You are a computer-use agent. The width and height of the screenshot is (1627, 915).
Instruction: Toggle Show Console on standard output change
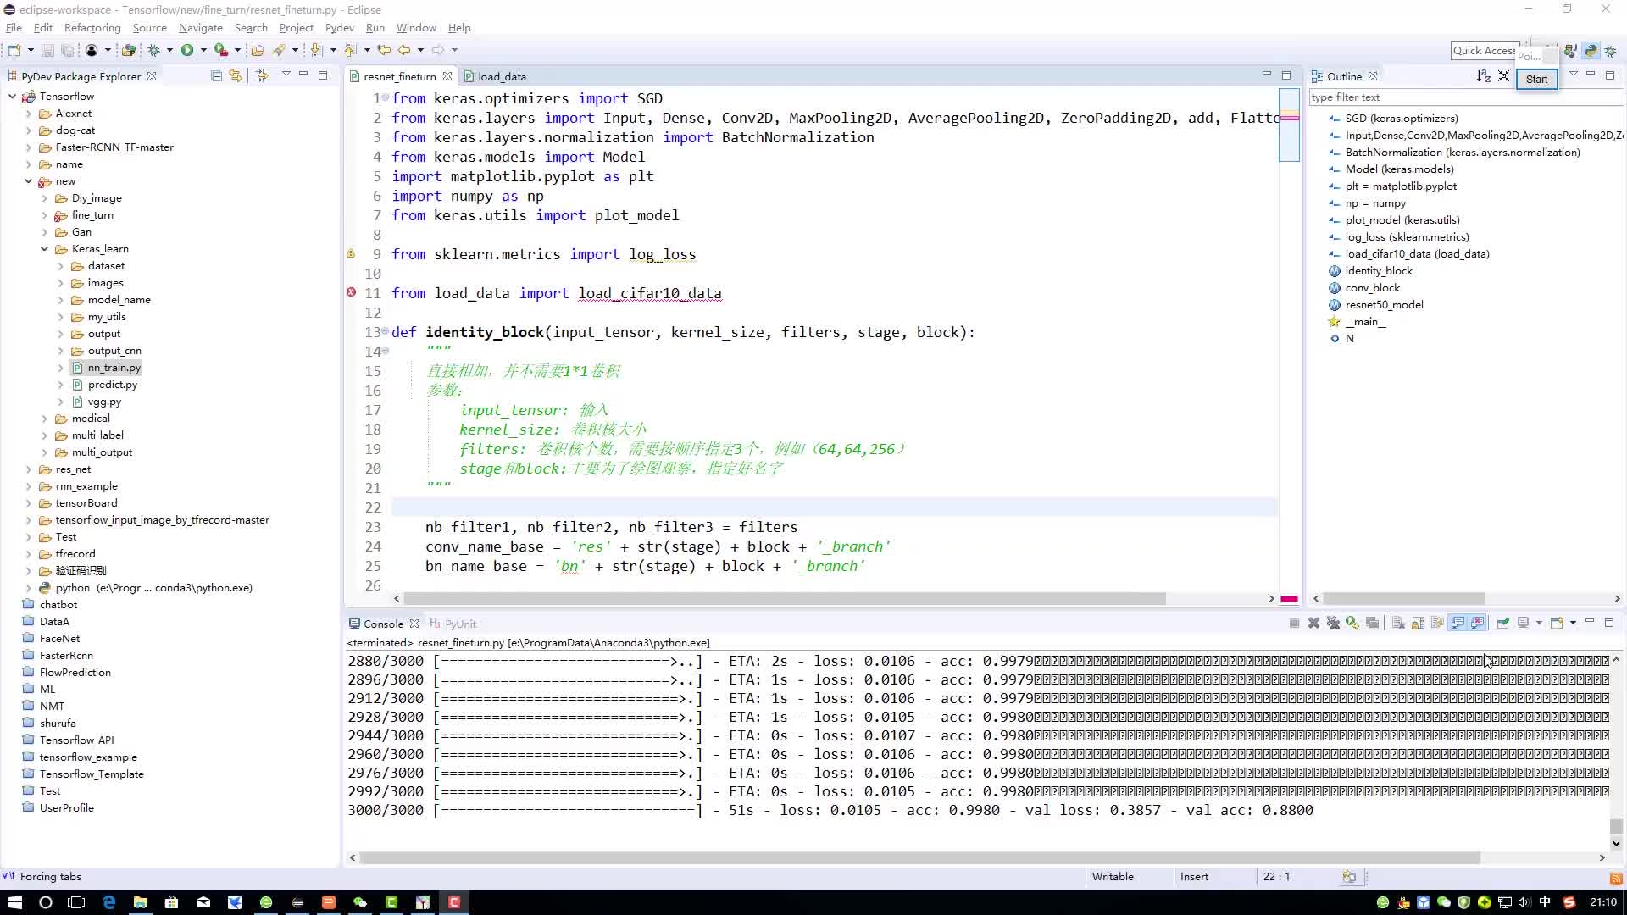click(1458, 624)
